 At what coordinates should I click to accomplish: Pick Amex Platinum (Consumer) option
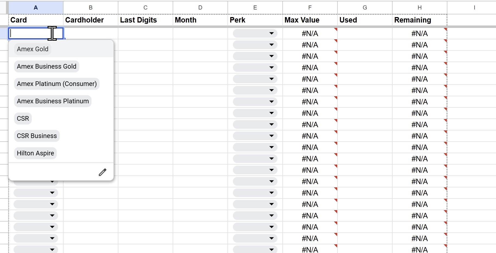click(x=57, y=84)
